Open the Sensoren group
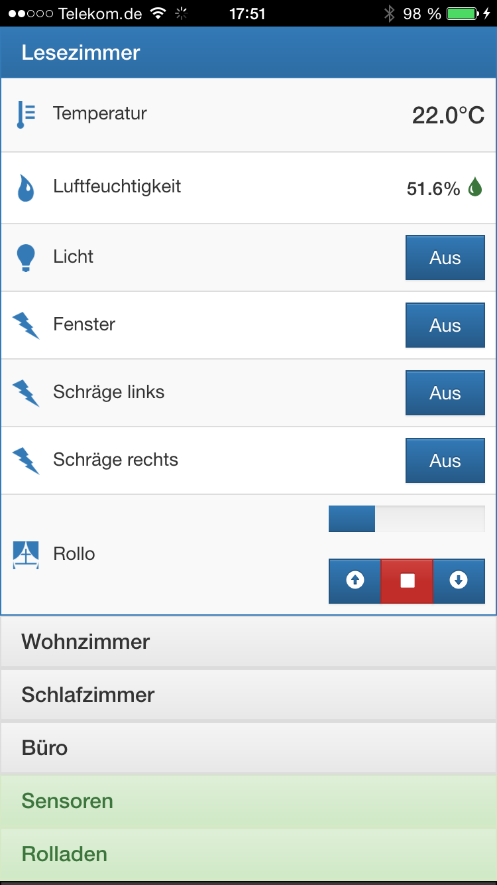Image resolution: width=497 pixels, height=885 pixels. pyautogui.click(x=248, y=801)
